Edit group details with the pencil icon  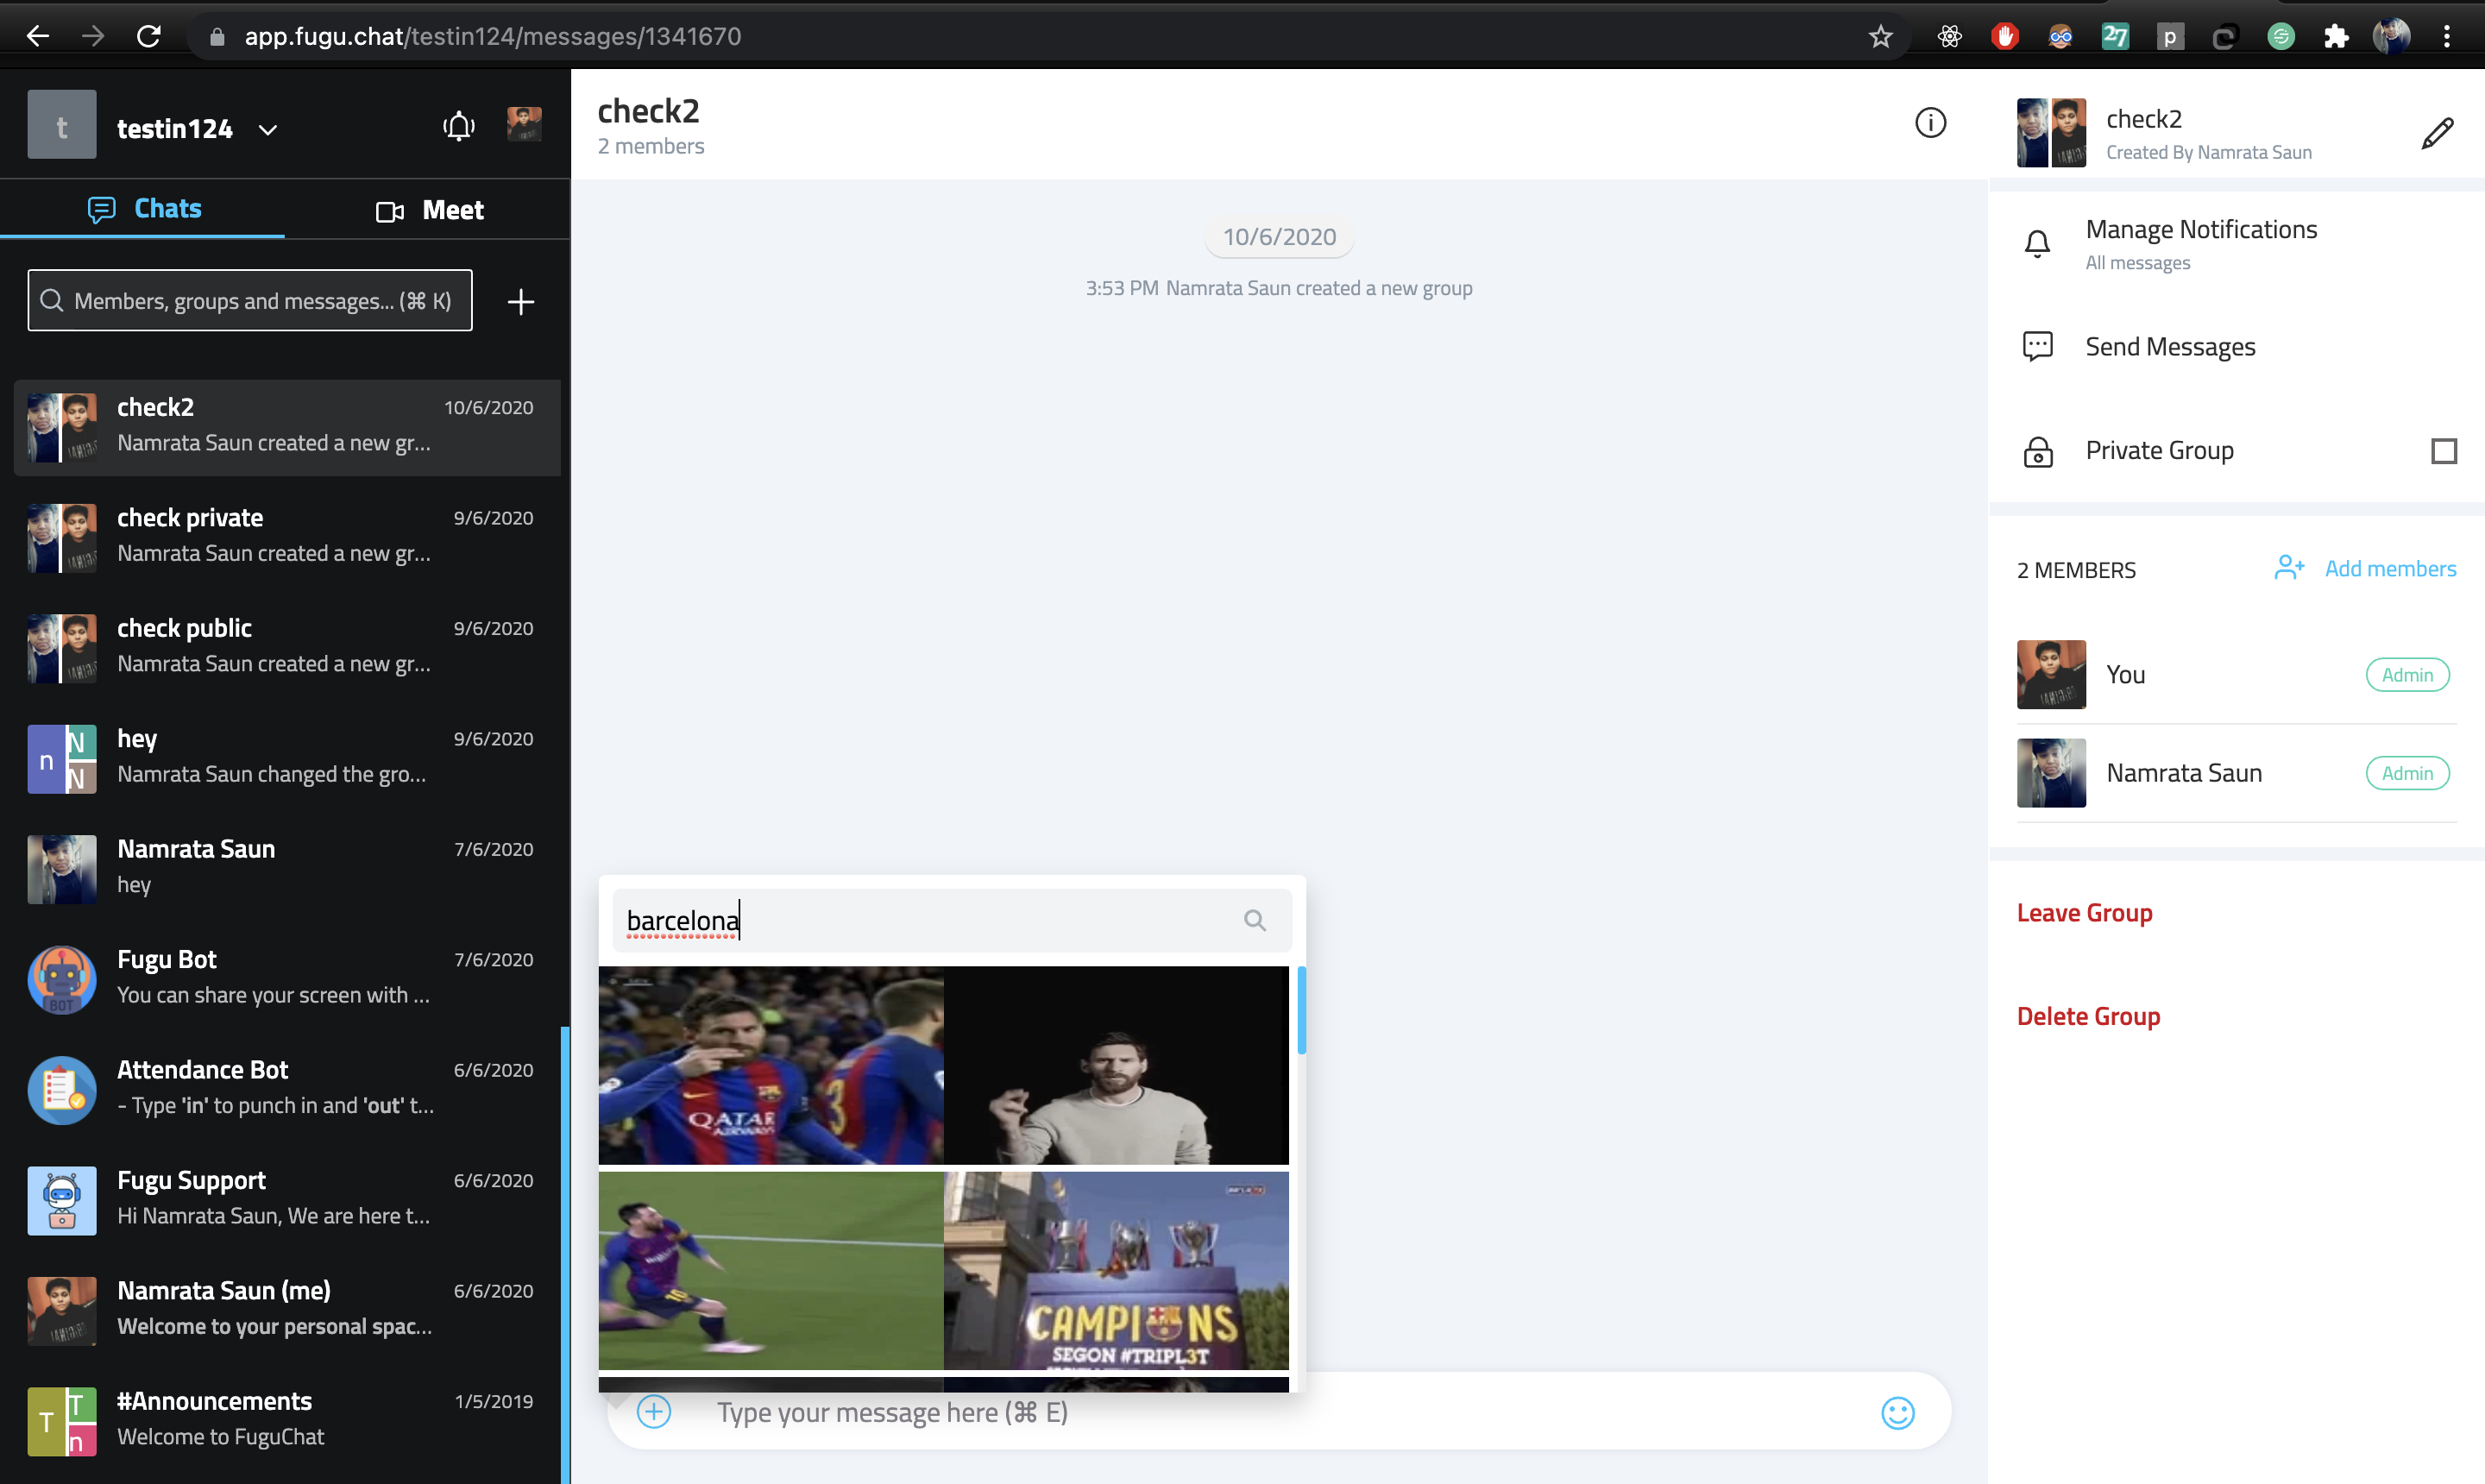pyautogui.click(x=2437, y=132)
